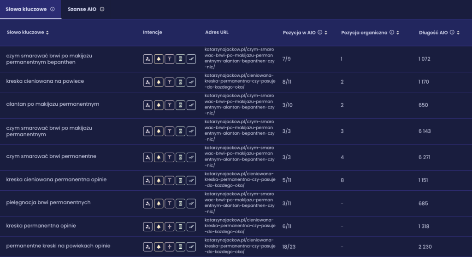Select keyword 'kreska cieniowana permanentna opinie'
The image size is (472, 257).
(x=56, y=180)
